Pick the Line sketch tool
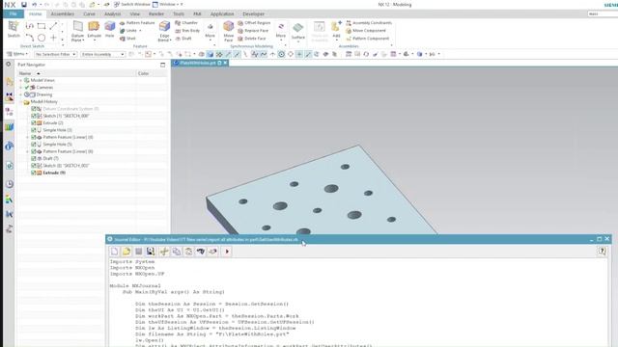Viewport: 618px width, 347px height. tap(53, 26)
